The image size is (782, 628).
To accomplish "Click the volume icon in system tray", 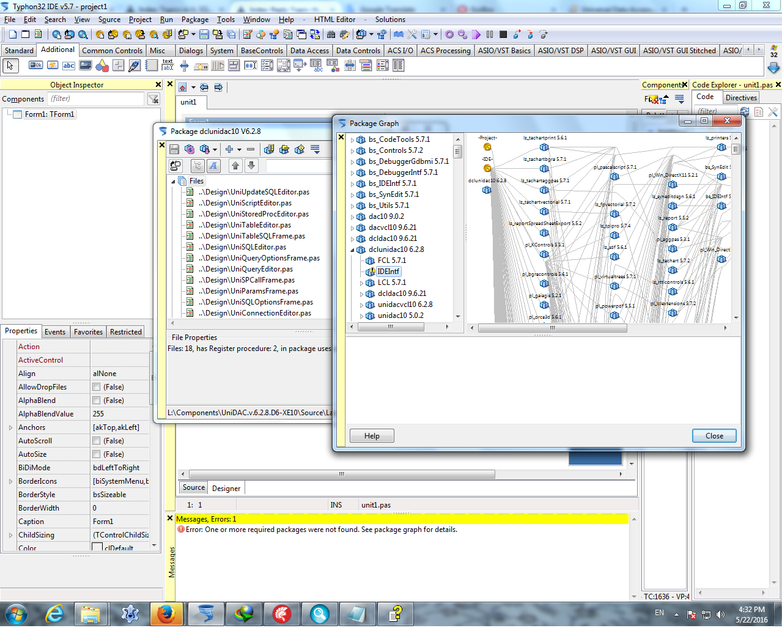I will click(720, 614).
